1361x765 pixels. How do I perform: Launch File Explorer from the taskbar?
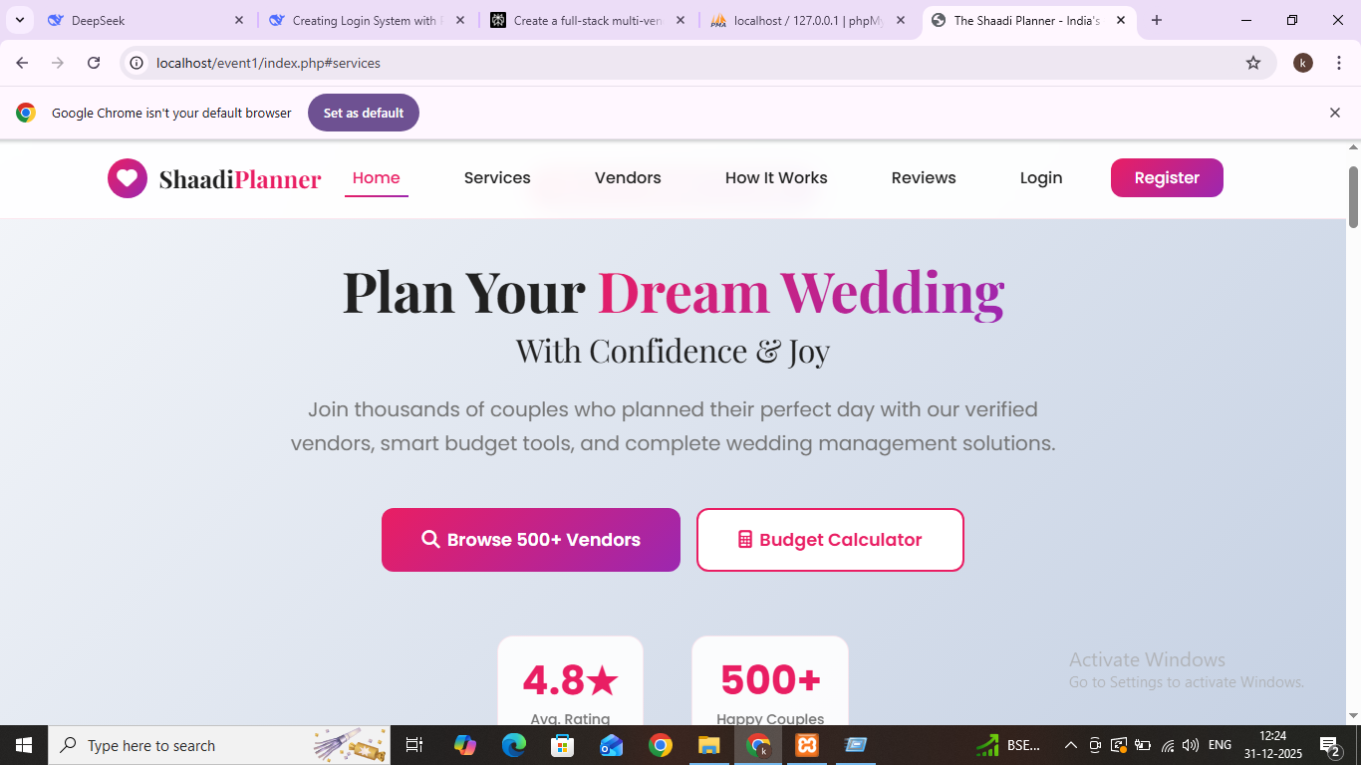point(708,745)
